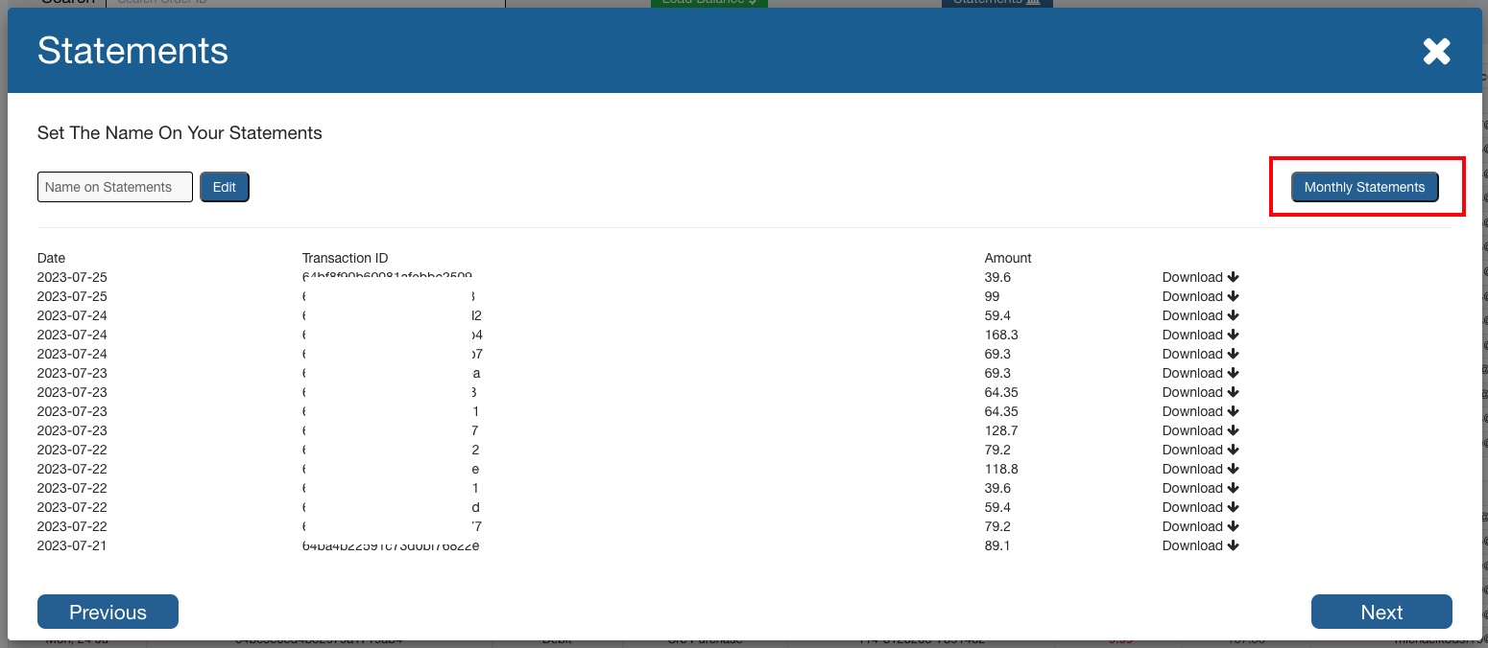Click download arrow icon for the 118.8 transaction
1488x648 pixels.
click(x=1234, y=469)
